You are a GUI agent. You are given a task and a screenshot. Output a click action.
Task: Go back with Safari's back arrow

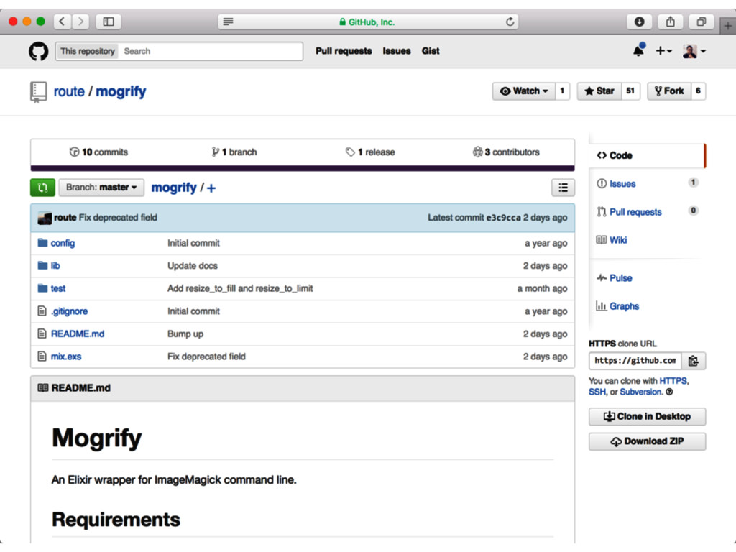click(63, 22)
